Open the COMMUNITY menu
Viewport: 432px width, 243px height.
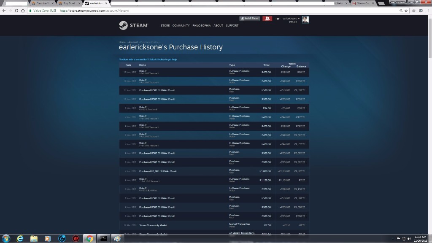pyautogui.click(x=181, y=26)
